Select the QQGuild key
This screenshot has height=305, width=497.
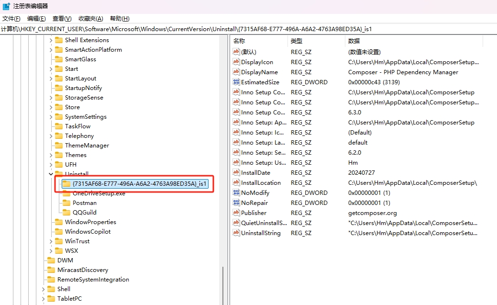click(x=84, y=212)
